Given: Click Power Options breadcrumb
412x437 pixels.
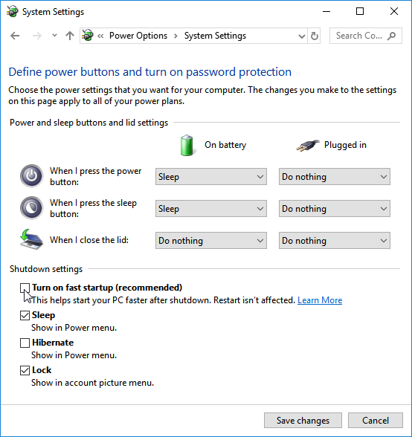Looking at the screenshot, I should coord(138,36).
